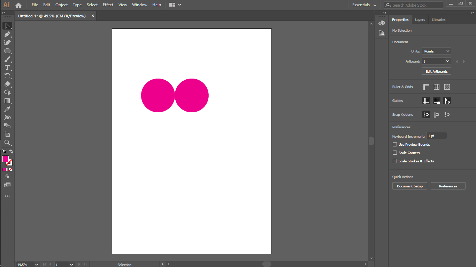The width and height of the screenshot is (476, 267).
Task: Select the Gradient tool
Action: point(7,101)
